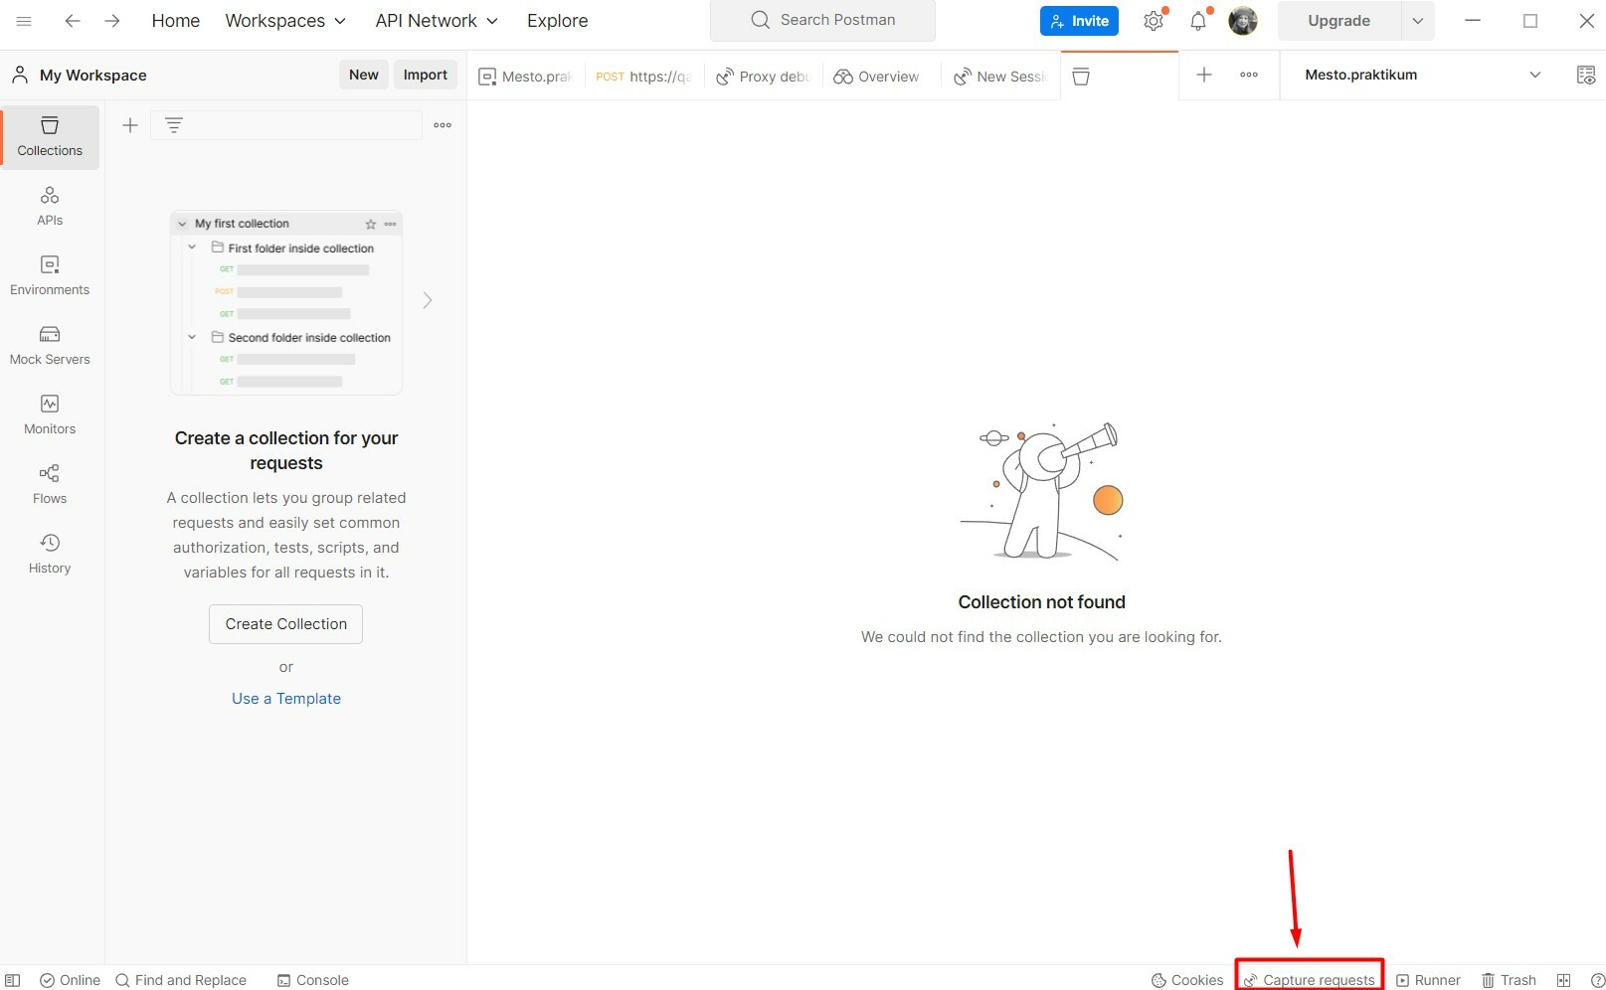Switch to the Mesto.prak tab
Viewport: 1606px width, 990px height.
pyautogui.click(x=526, y=77)
